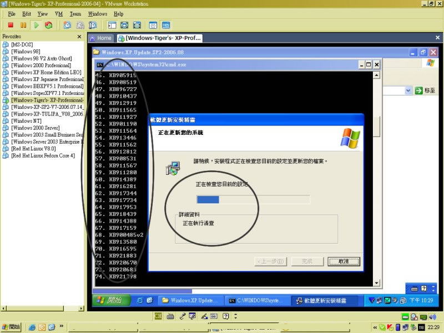Image resolution: width=444 pixels, height=333 pixels.
Task: Click host taskbar quick launch expand chevron
Action: [61, 326]
